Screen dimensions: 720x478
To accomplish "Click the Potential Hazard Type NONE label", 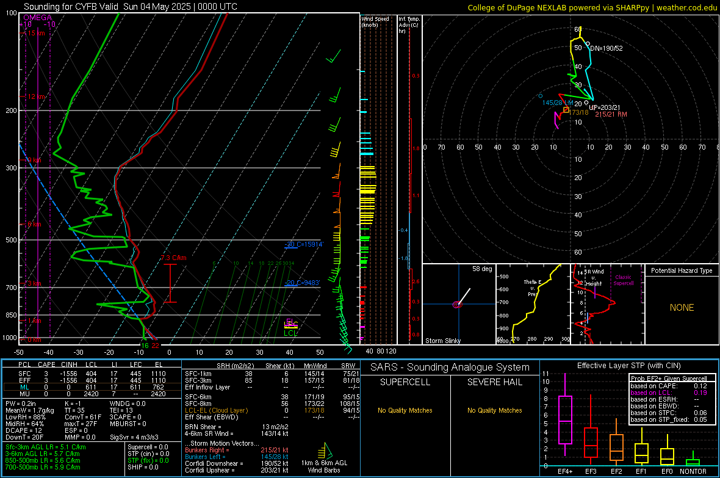I will coord(682,308).
